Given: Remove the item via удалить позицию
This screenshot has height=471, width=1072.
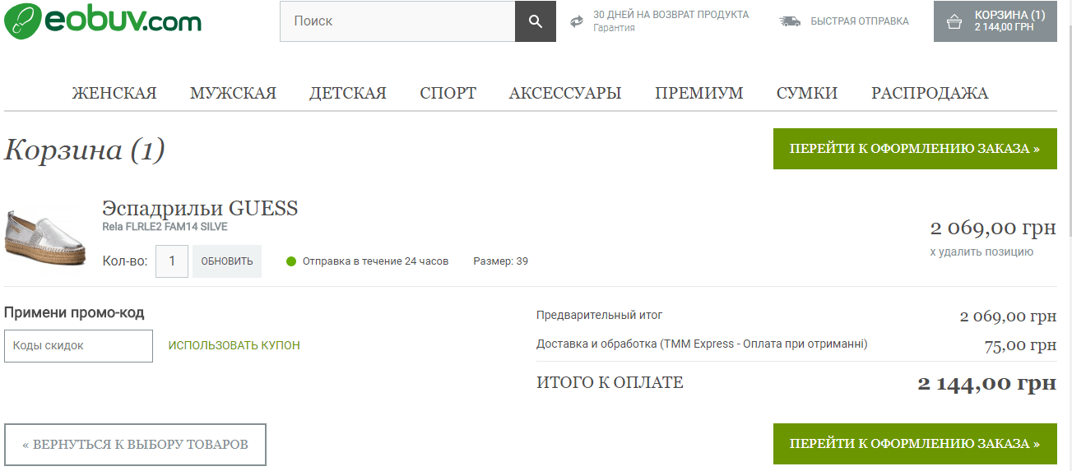Looking at the screenshot, I should tap(982, 252).
